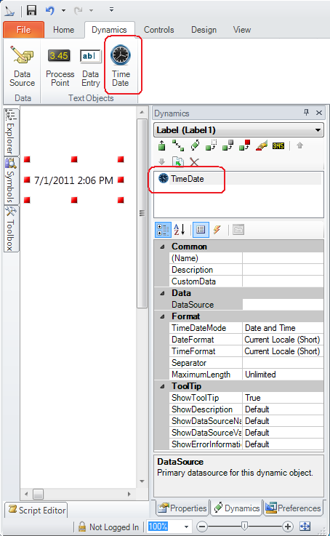Add Disable dynamic (grey square icon)

[228, 145]
